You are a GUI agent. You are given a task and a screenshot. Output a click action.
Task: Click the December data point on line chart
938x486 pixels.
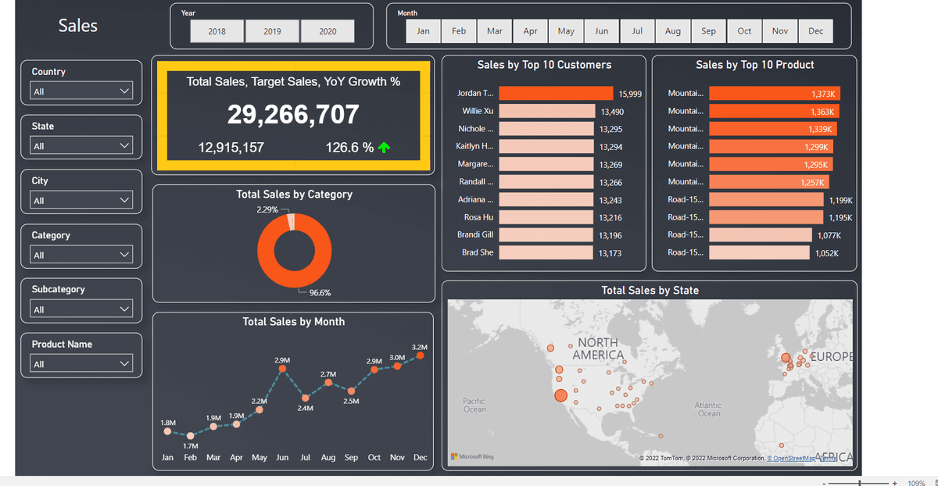[x=421, y=356]
